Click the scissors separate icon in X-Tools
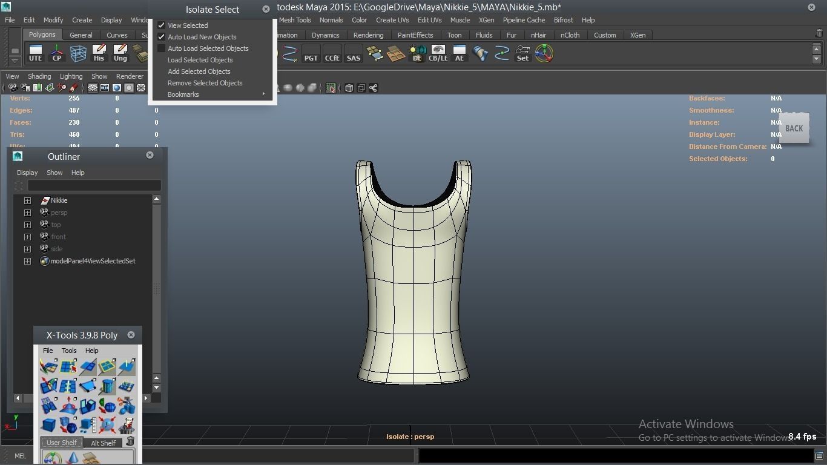 point(127,405)
